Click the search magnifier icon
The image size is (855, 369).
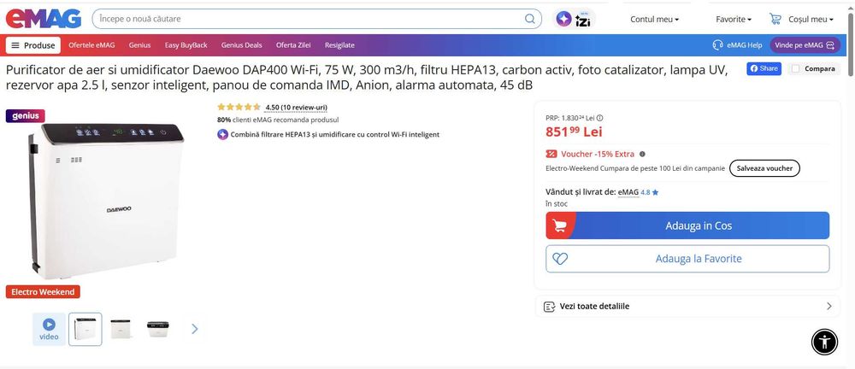529,19
